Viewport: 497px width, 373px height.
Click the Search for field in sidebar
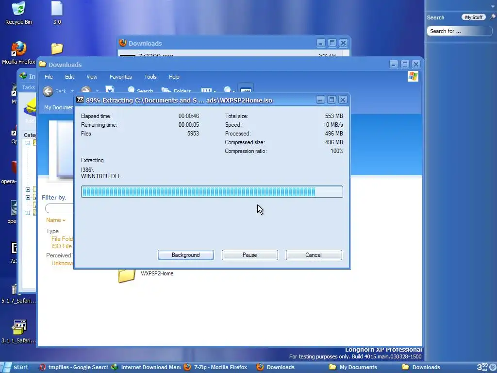pos(459,31)
